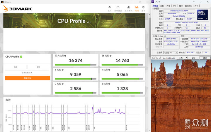Click info icon next to 2 线程
This screenshot has height=132, width=211.
[x=63, y=84]
